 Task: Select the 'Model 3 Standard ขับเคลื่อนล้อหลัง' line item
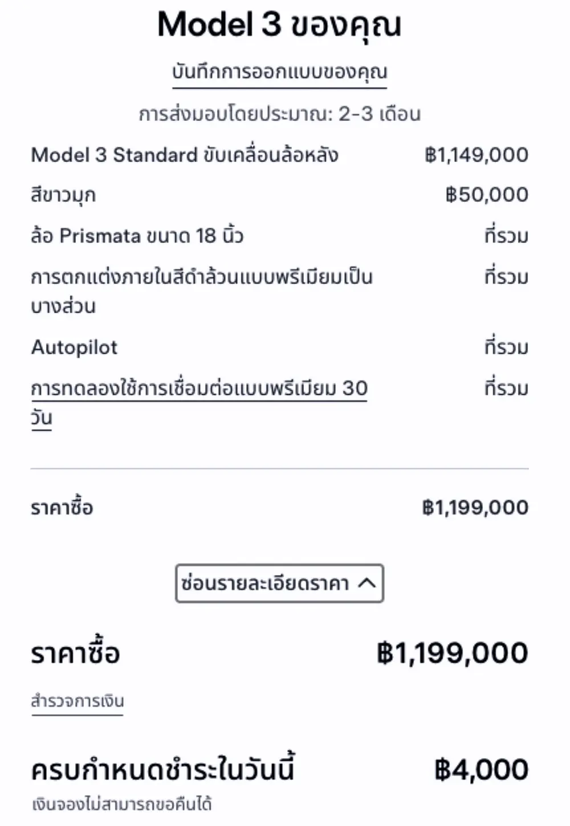tap(185, 155)
